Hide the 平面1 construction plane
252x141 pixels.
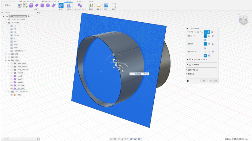12,95
